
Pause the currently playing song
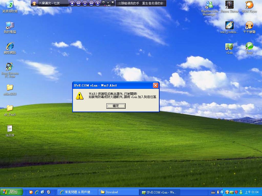85,3
